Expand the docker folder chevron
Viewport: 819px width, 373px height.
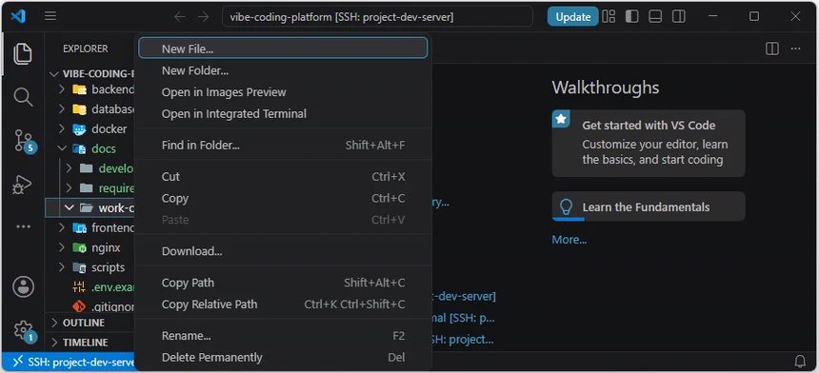coord(62,128)
